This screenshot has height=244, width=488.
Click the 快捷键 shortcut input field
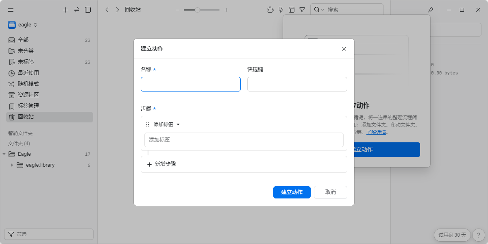(x=297, y=84)
